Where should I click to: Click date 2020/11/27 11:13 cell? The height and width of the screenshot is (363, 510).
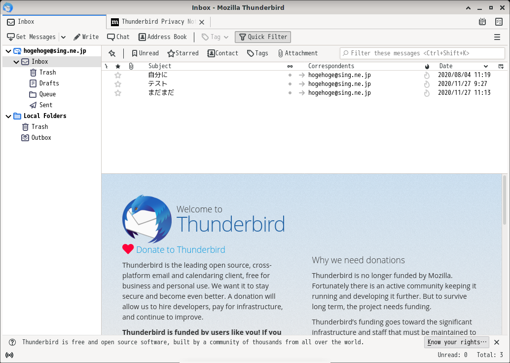pyautogui.click(x=464, y=92)
